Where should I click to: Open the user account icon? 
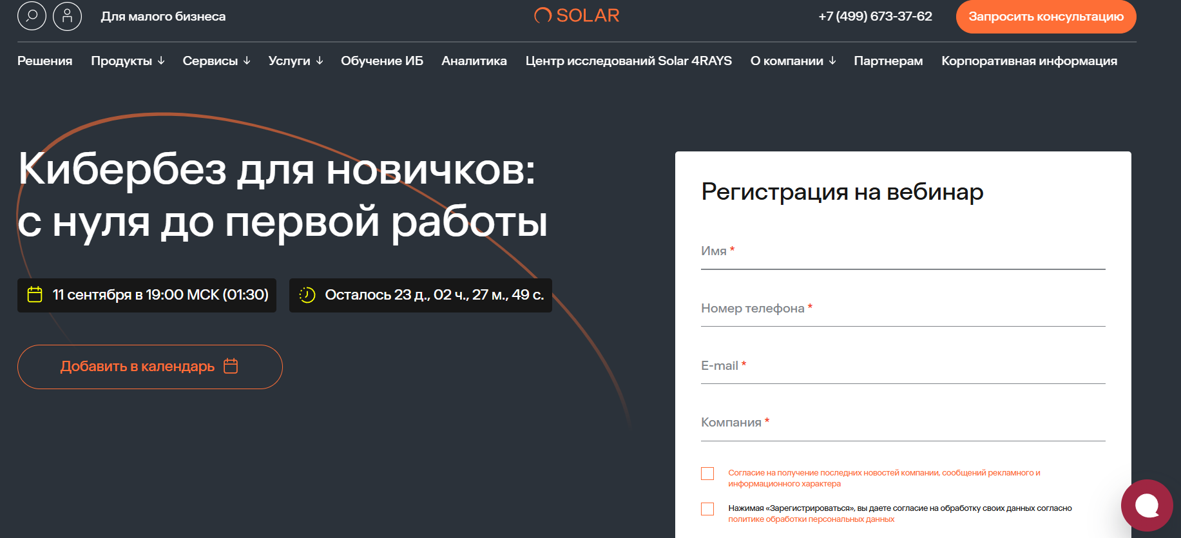click(x=67, y=16)
